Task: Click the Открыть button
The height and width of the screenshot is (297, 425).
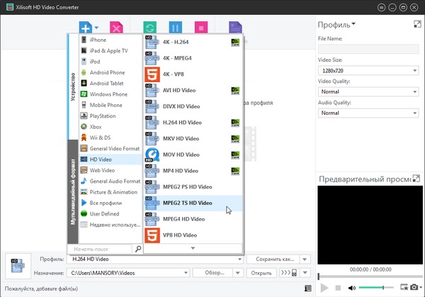Action: point(261,272)
